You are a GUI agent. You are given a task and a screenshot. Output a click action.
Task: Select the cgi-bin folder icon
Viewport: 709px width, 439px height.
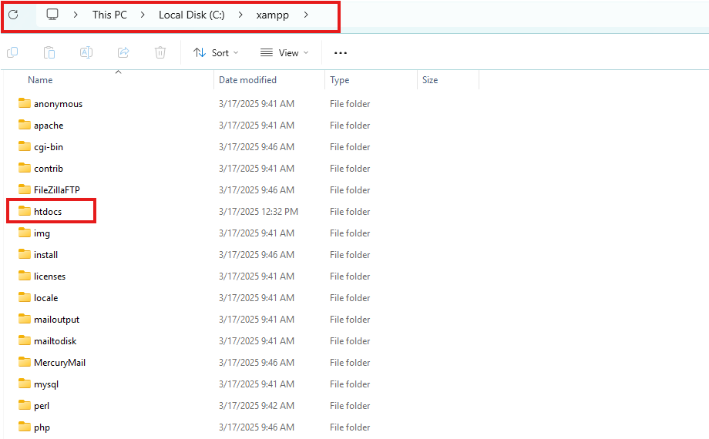(25, 146)
